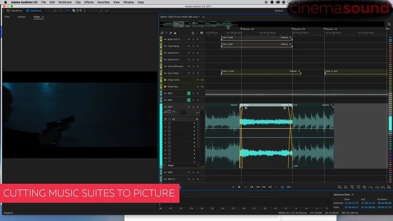Click the session overview navigator strip

click(x=272, y=25)
